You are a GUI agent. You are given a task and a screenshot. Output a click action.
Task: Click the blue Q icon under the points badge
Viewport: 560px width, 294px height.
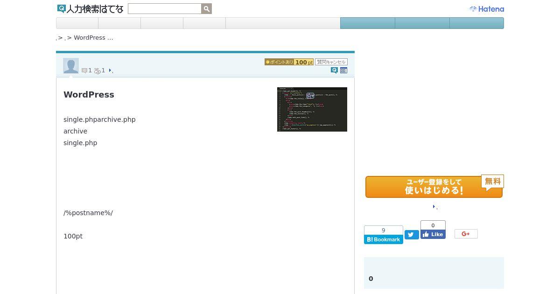[334, 70]
